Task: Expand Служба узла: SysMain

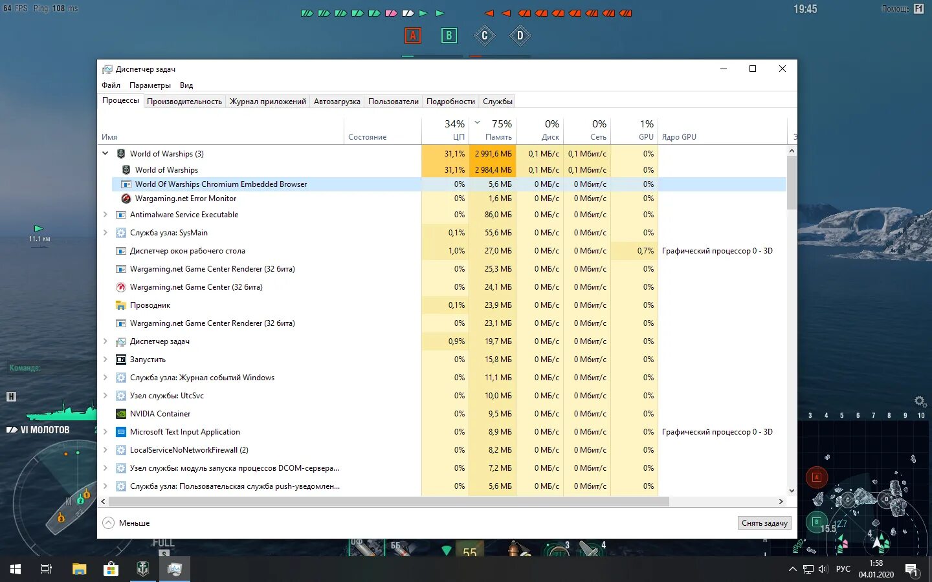Action: pos(105,233)
